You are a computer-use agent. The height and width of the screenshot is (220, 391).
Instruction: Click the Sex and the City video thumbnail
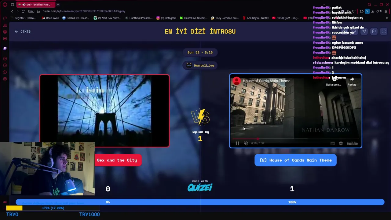point(104,111)
